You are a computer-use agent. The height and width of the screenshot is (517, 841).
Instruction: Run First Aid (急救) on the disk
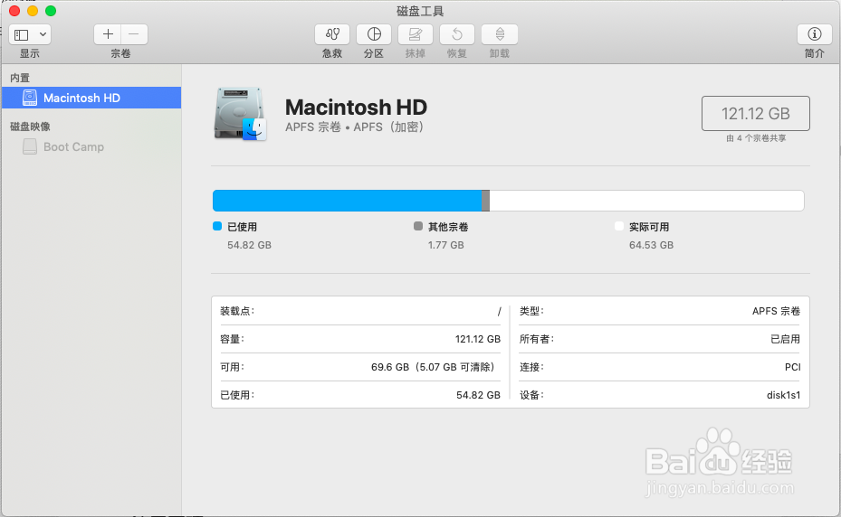coord(332,35)
